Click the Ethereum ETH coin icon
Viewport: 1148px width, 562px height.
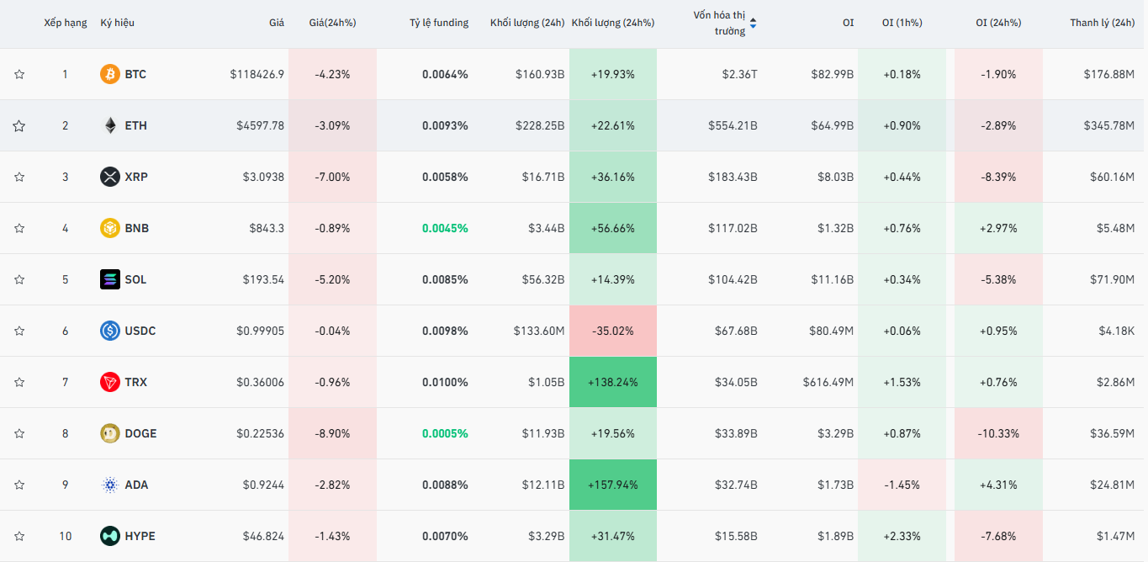[x=110, y=125]
